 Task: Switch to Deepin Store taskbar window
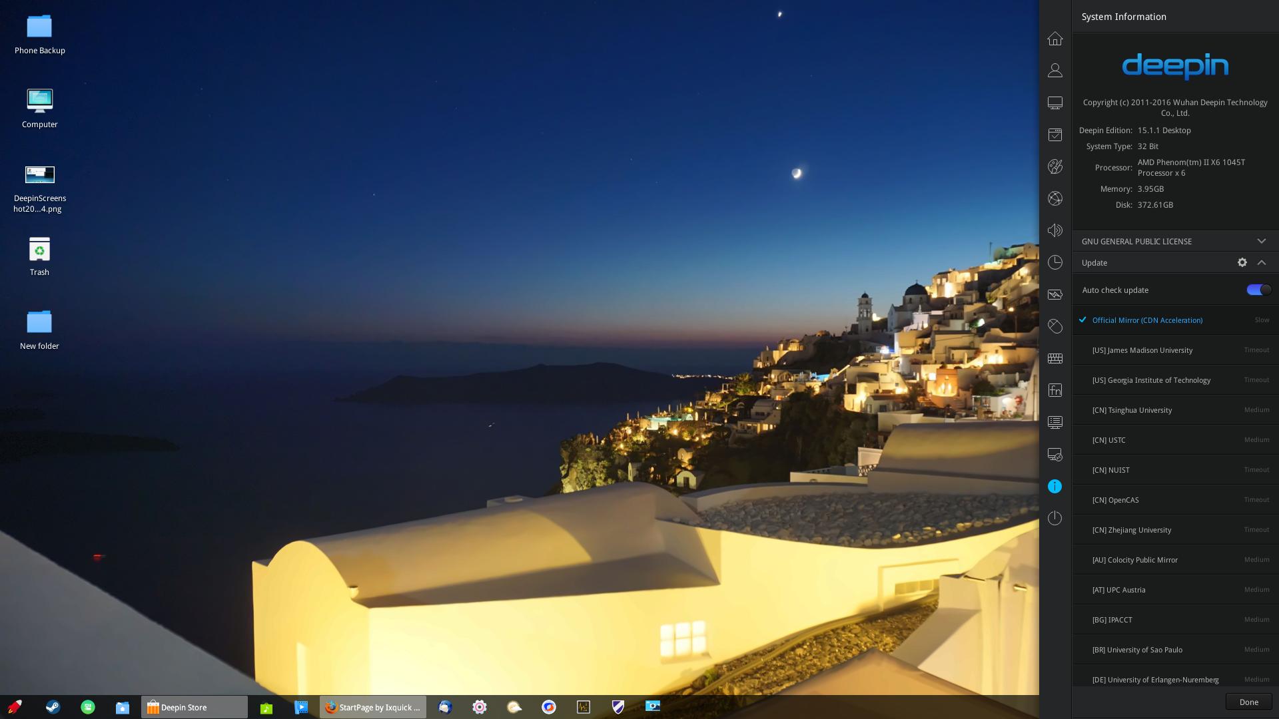point(194,707)
